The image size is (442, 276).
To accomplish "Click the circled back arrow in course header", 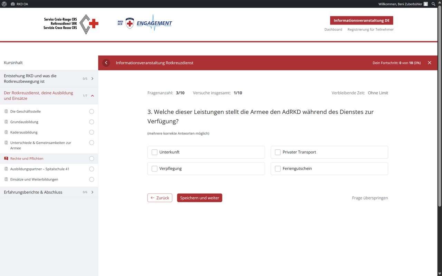I will coord(106,63).
